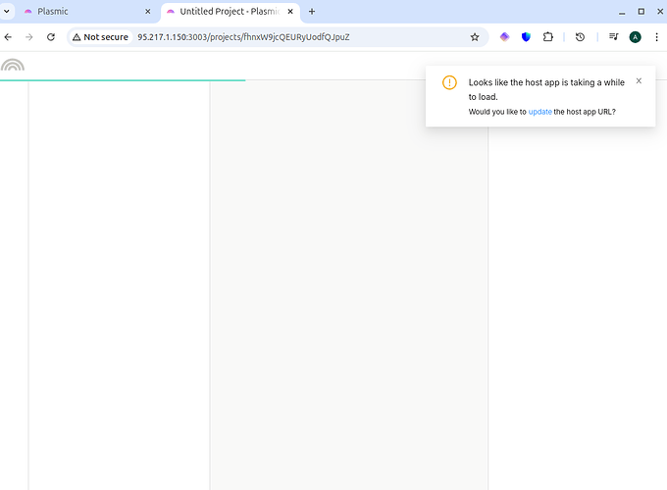
Task: Close the Untitled Project tab
Action: [x=290, y=12]
